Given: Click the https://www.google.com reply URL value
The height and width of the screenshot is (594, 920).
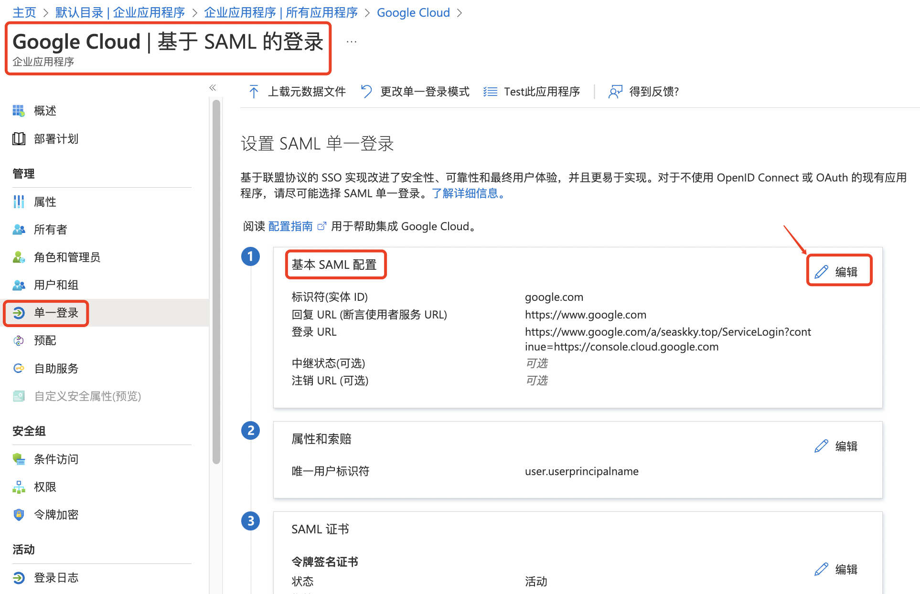Looking at the screenshot, I should (x=586, y=315).
